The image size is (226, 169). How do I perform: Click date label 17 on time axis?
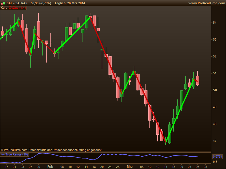(x=6, y=167)
